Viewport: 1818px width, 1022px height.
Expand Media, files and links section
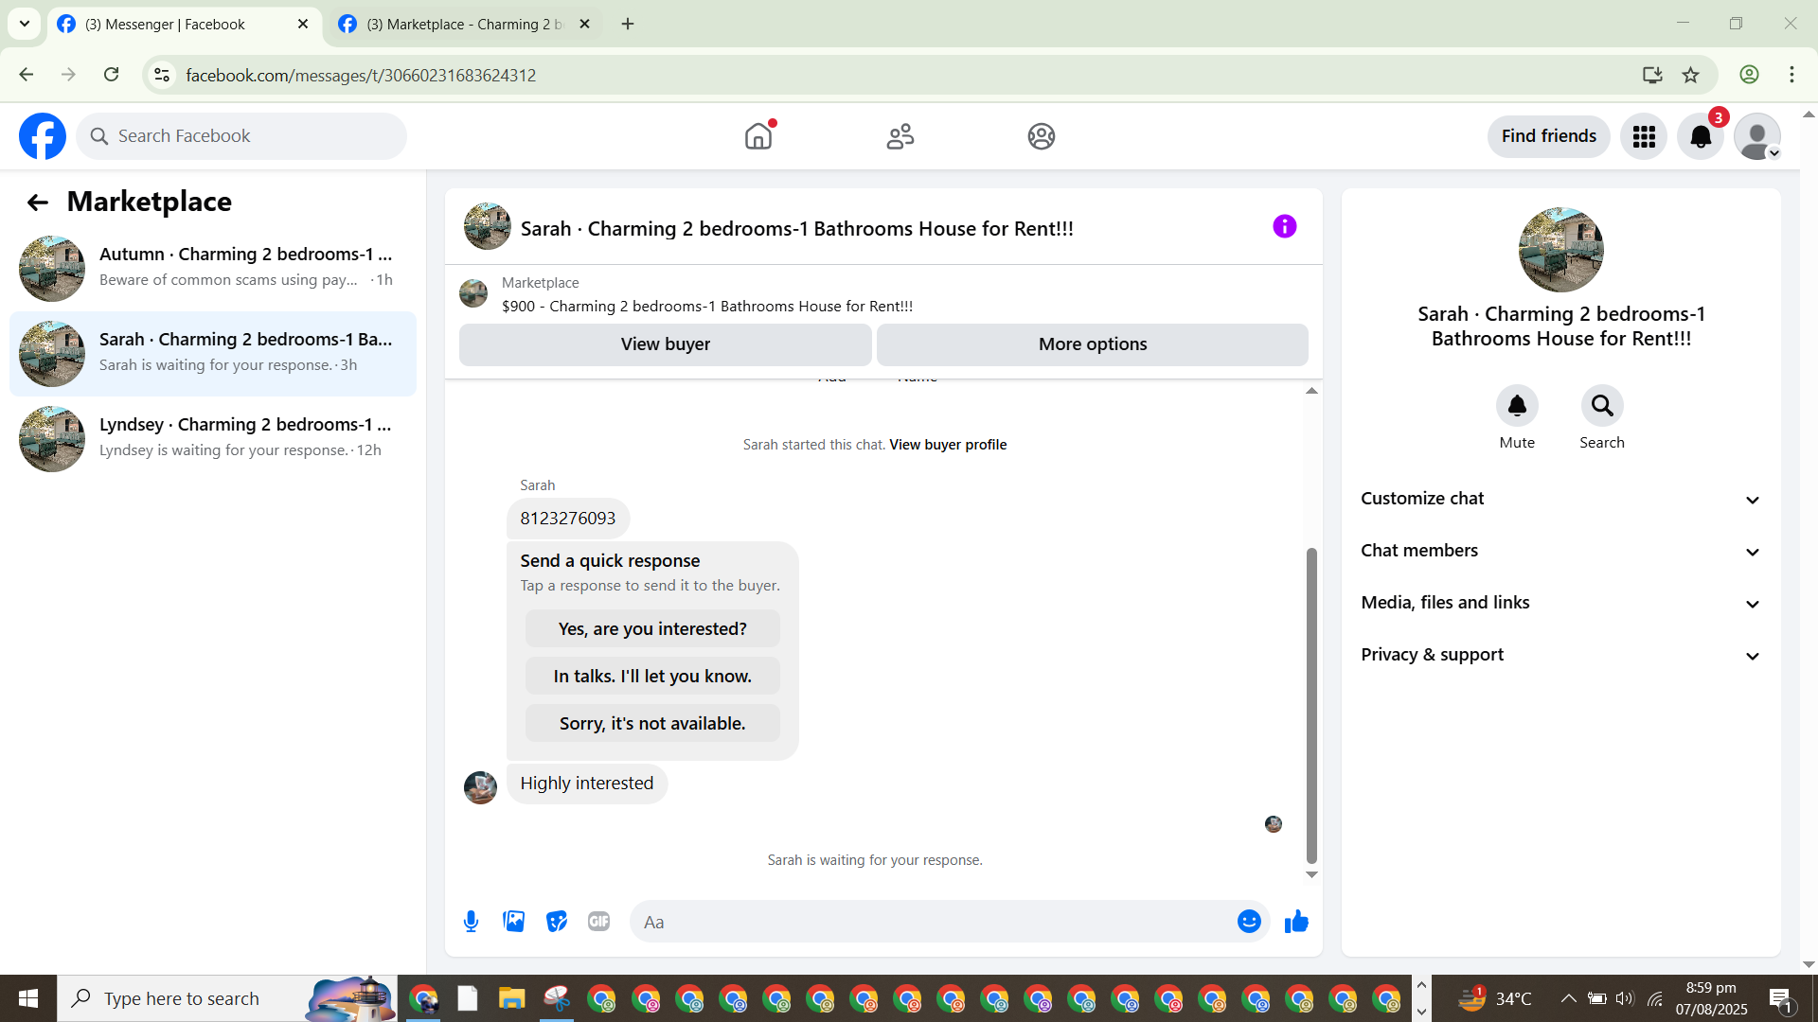1560,603
